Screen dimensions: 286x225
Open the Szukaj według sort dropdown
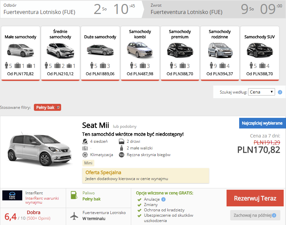[261, 92]
